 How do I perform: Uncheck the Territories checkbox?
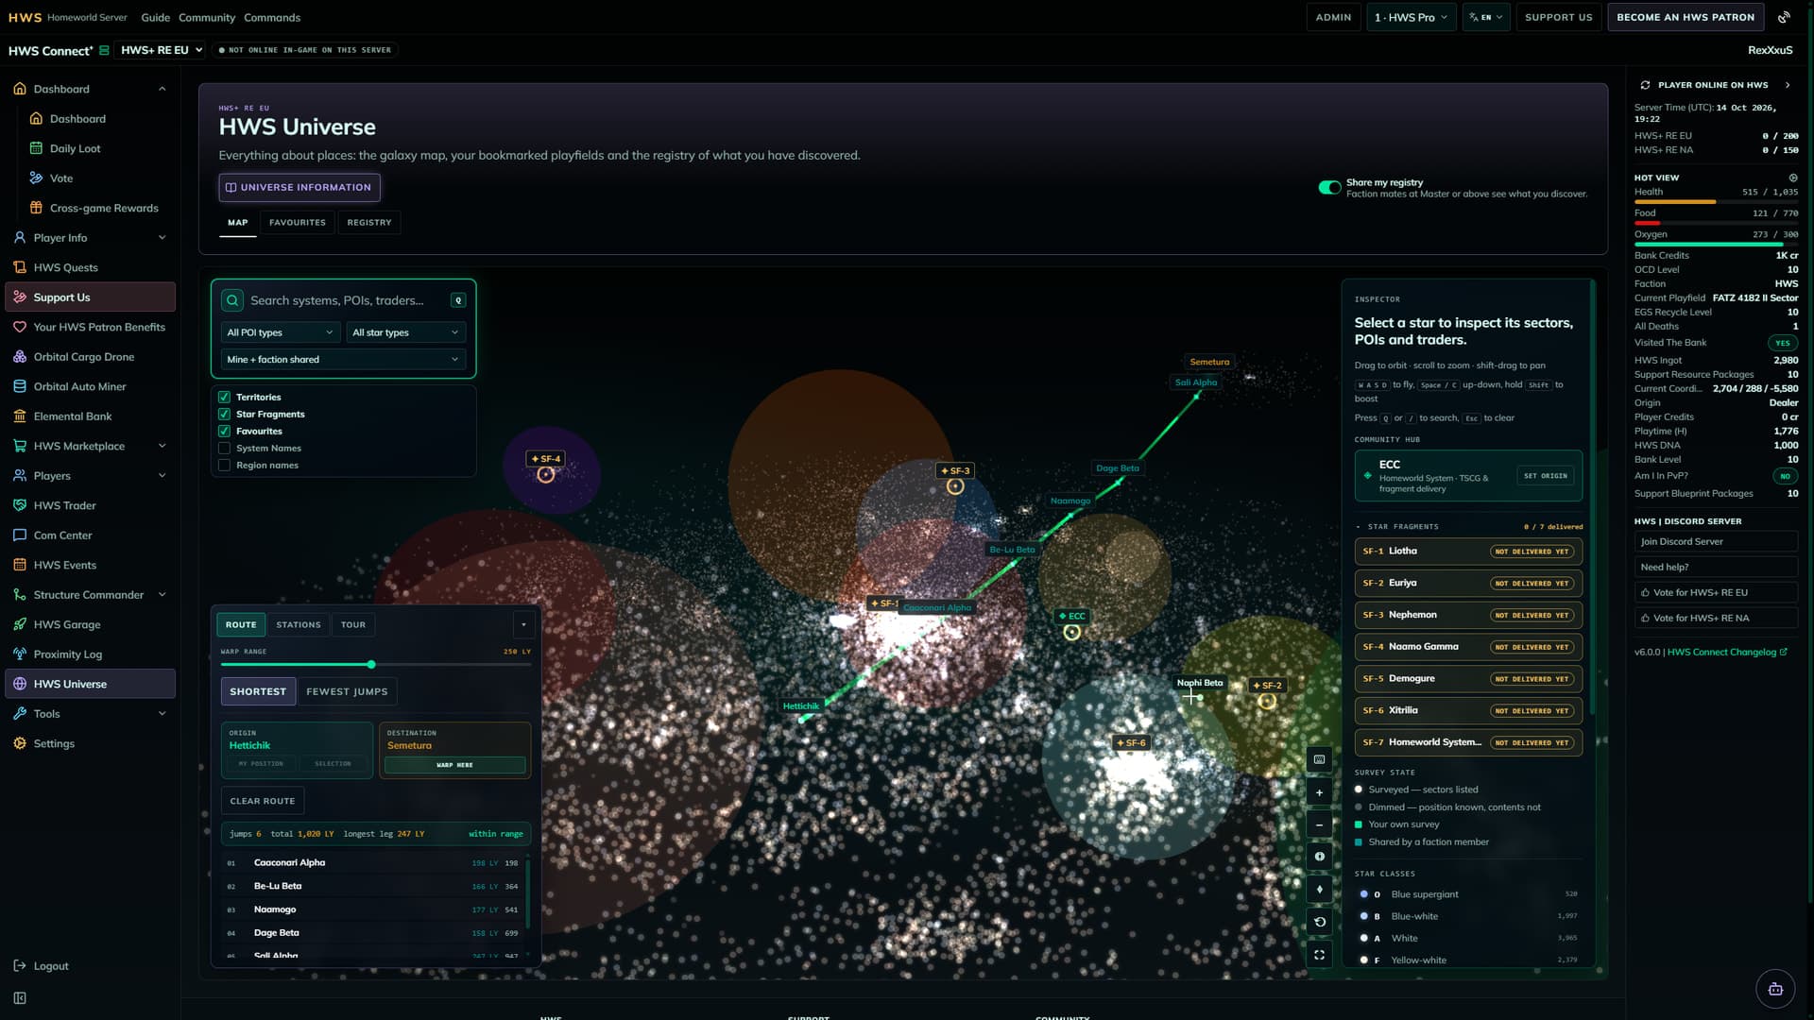[x=224, y=398]
